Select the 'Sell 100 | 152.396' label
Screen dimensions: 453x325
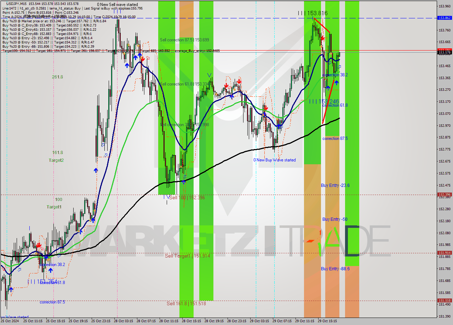point(187,197)
